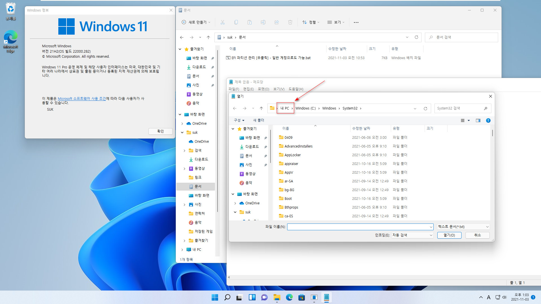Click the Cut icon in the 문서 Explorer toolbar
Viewport: 541px width, 304px height.
[223, 22]
